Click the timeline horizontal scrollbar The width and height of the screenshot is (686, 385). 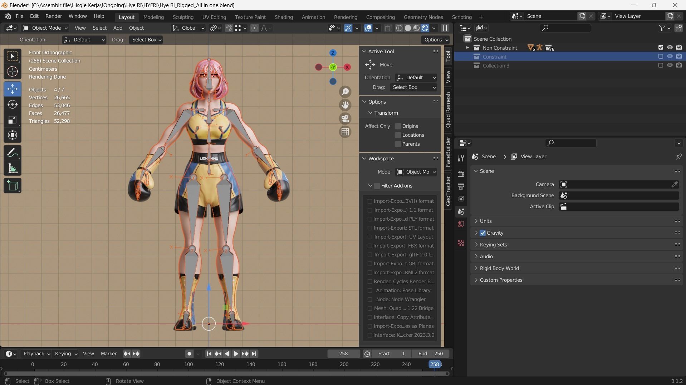pos(226,373)
